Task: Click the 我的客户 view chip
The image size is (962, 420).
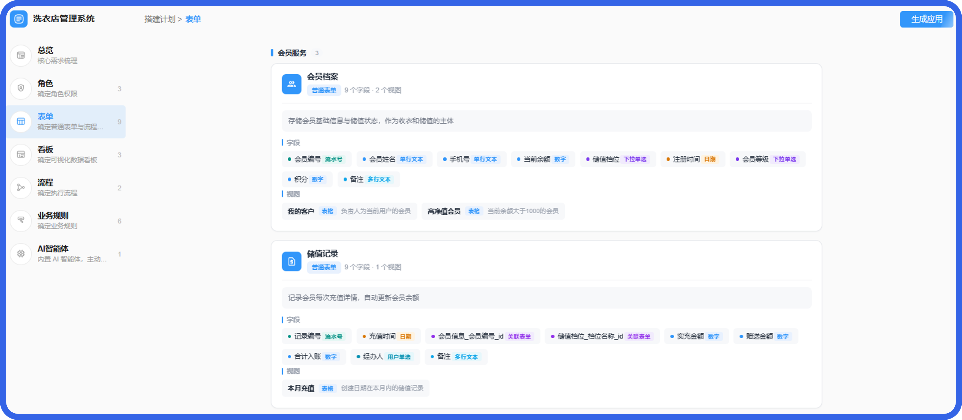Action: (x=349, y=211)
